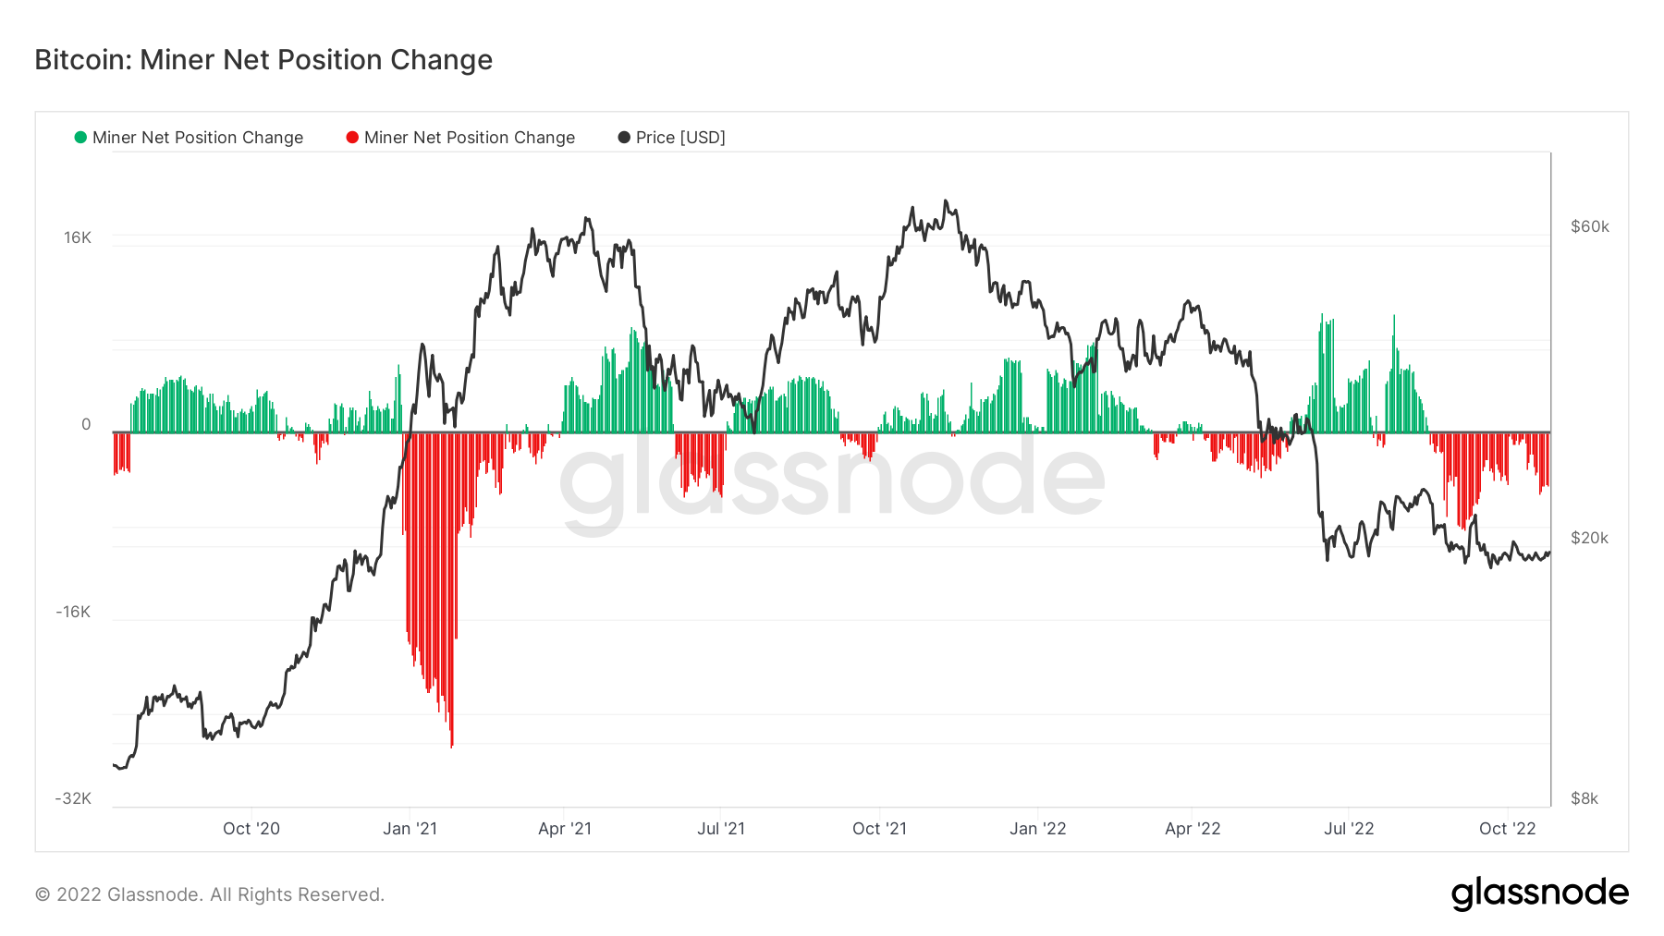Toggle the Price [USD] legend entry
The height and width of the screenshot is (936, 1664).
pos(672,138)
